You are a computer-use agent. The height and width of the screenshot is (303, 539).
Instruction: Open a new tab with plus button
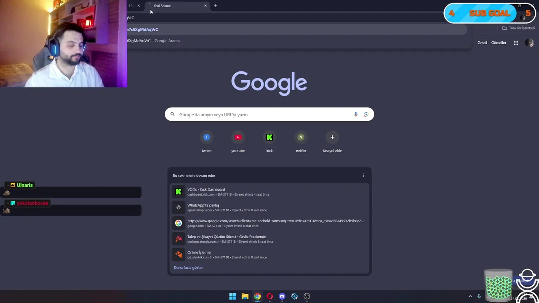215,6
